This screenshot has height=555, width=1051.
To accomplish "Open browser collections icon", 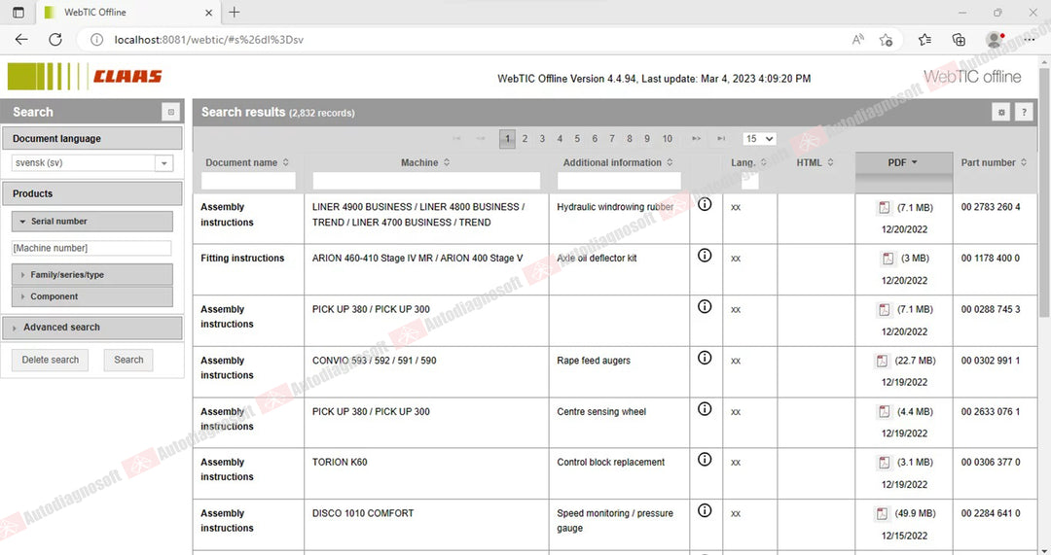I will click(960, 40).
